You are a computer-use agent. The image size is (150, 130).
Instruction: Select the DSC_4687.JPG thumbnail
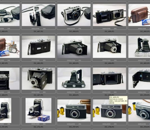coord(38,15)
